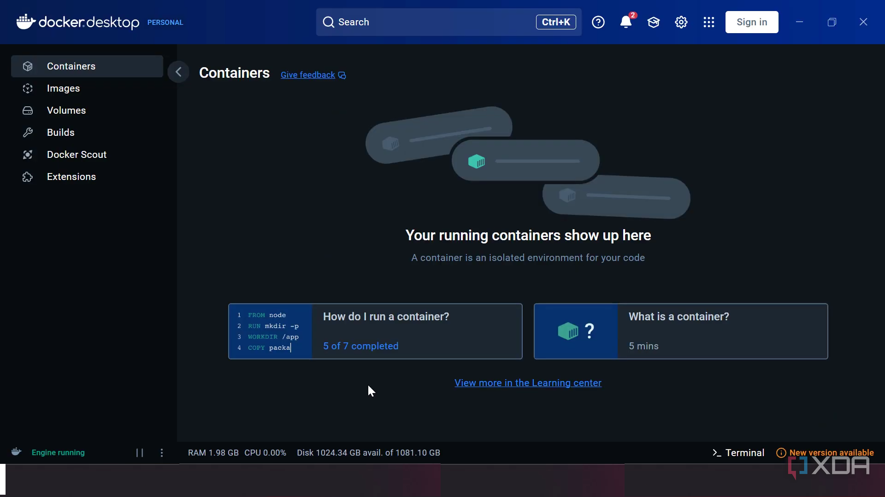Screen dimensions: 885x497
Task: Click the Disk availability status entry
Action: [368, 453]
